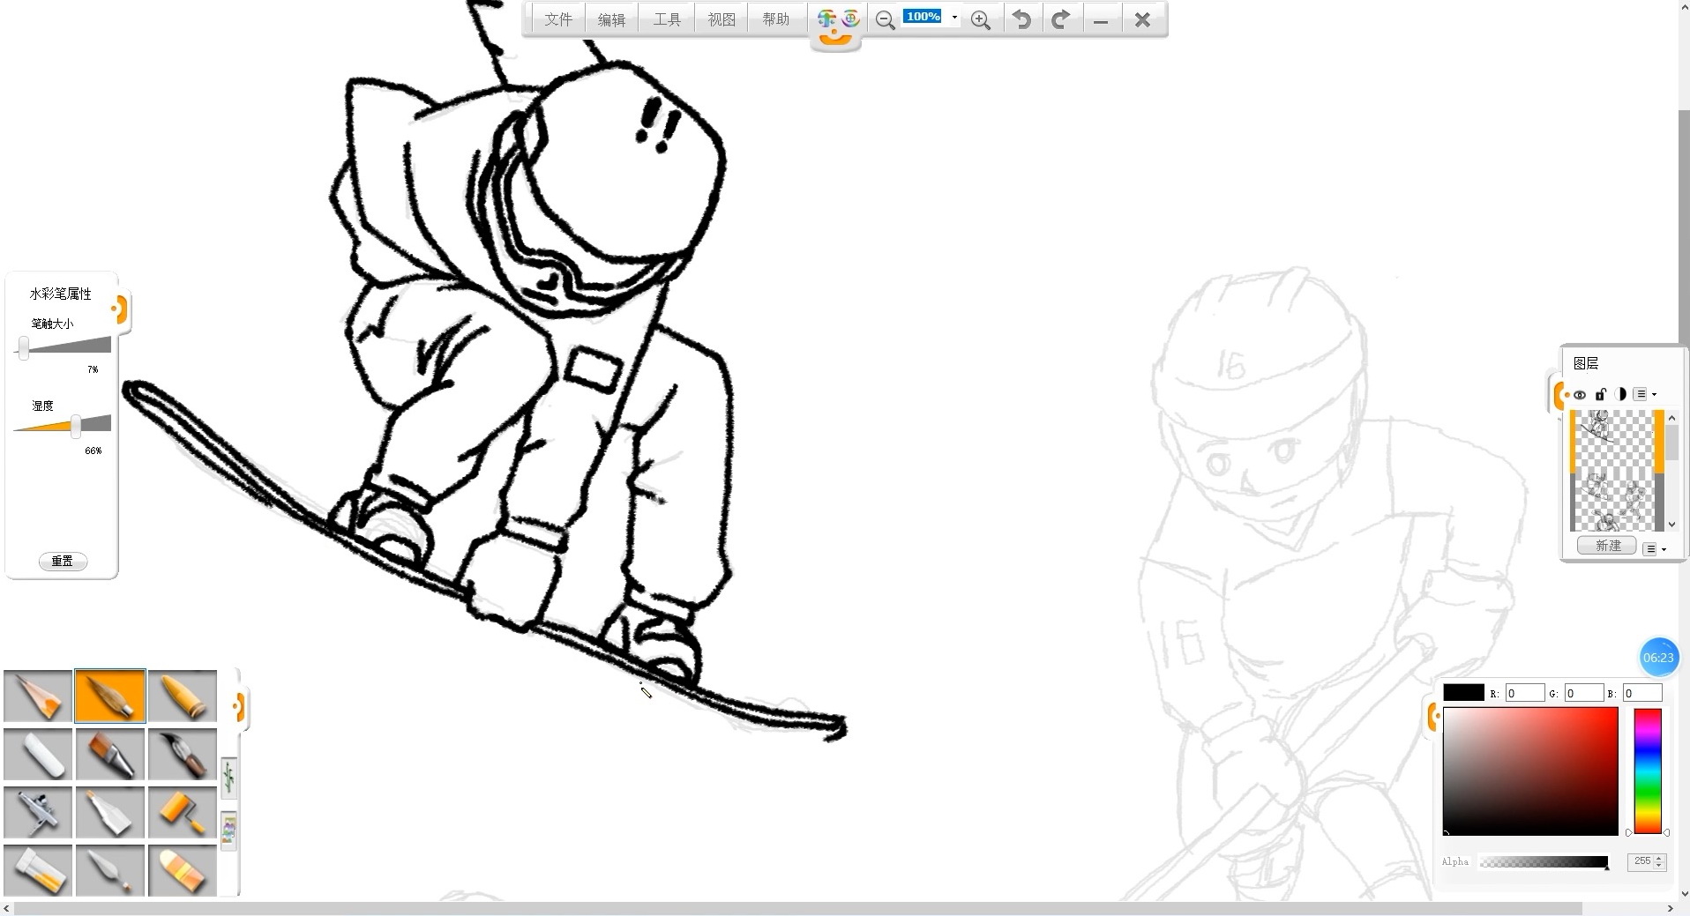The width and height of the screenshot is (1690, 916).
Task: Choose the paint roller tool
Action: (182, 812)
